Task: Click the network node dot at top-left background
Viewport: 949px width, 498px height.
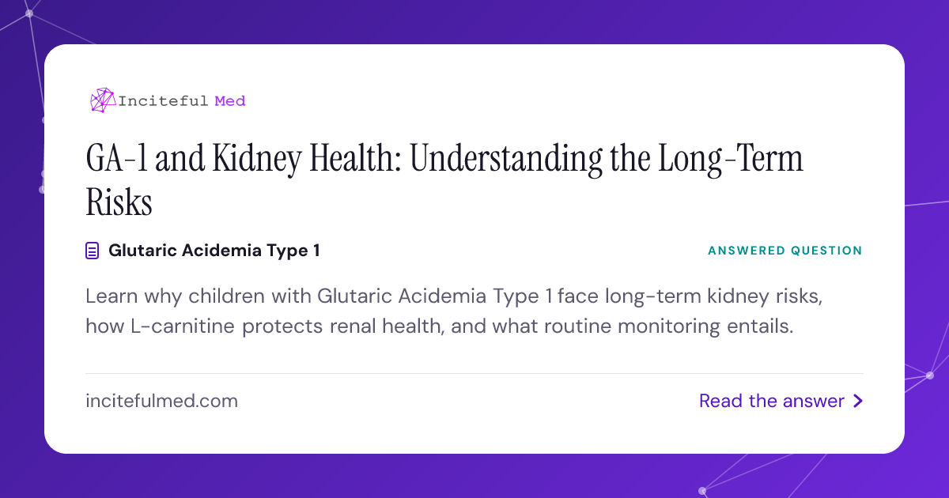Action: click(29, 13)
